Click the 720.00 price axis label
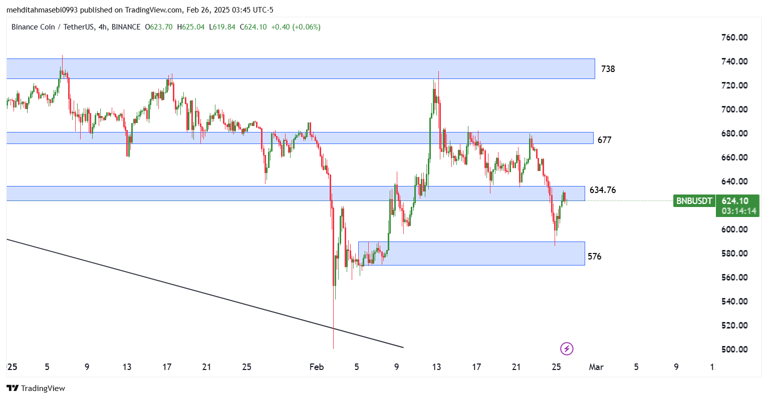This screenshot has width=768, height=399. [734, 85]
